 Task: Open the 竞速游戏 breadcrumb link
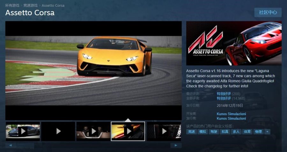(30, 5)
